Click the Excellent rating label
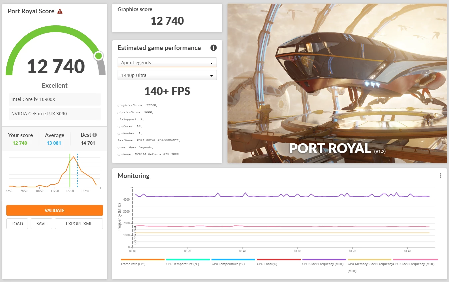This screenshot has height=282, width=449. [x=55, y=85]
